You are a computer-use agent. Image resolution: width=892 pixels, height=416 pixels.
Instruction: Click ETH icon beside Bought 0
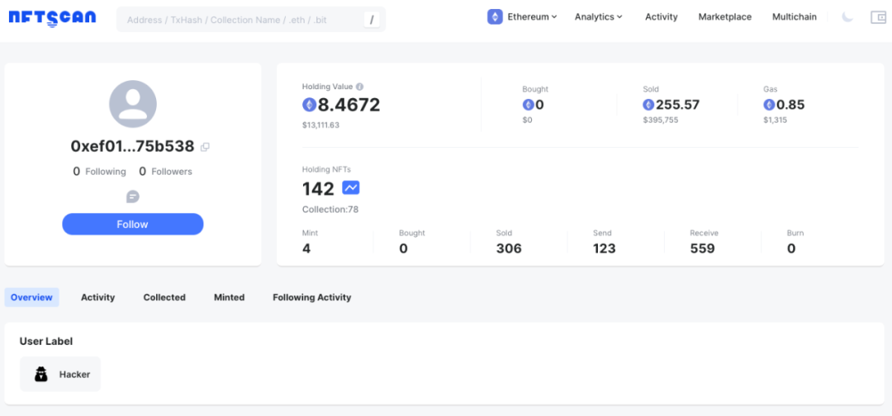click(528, 105)
